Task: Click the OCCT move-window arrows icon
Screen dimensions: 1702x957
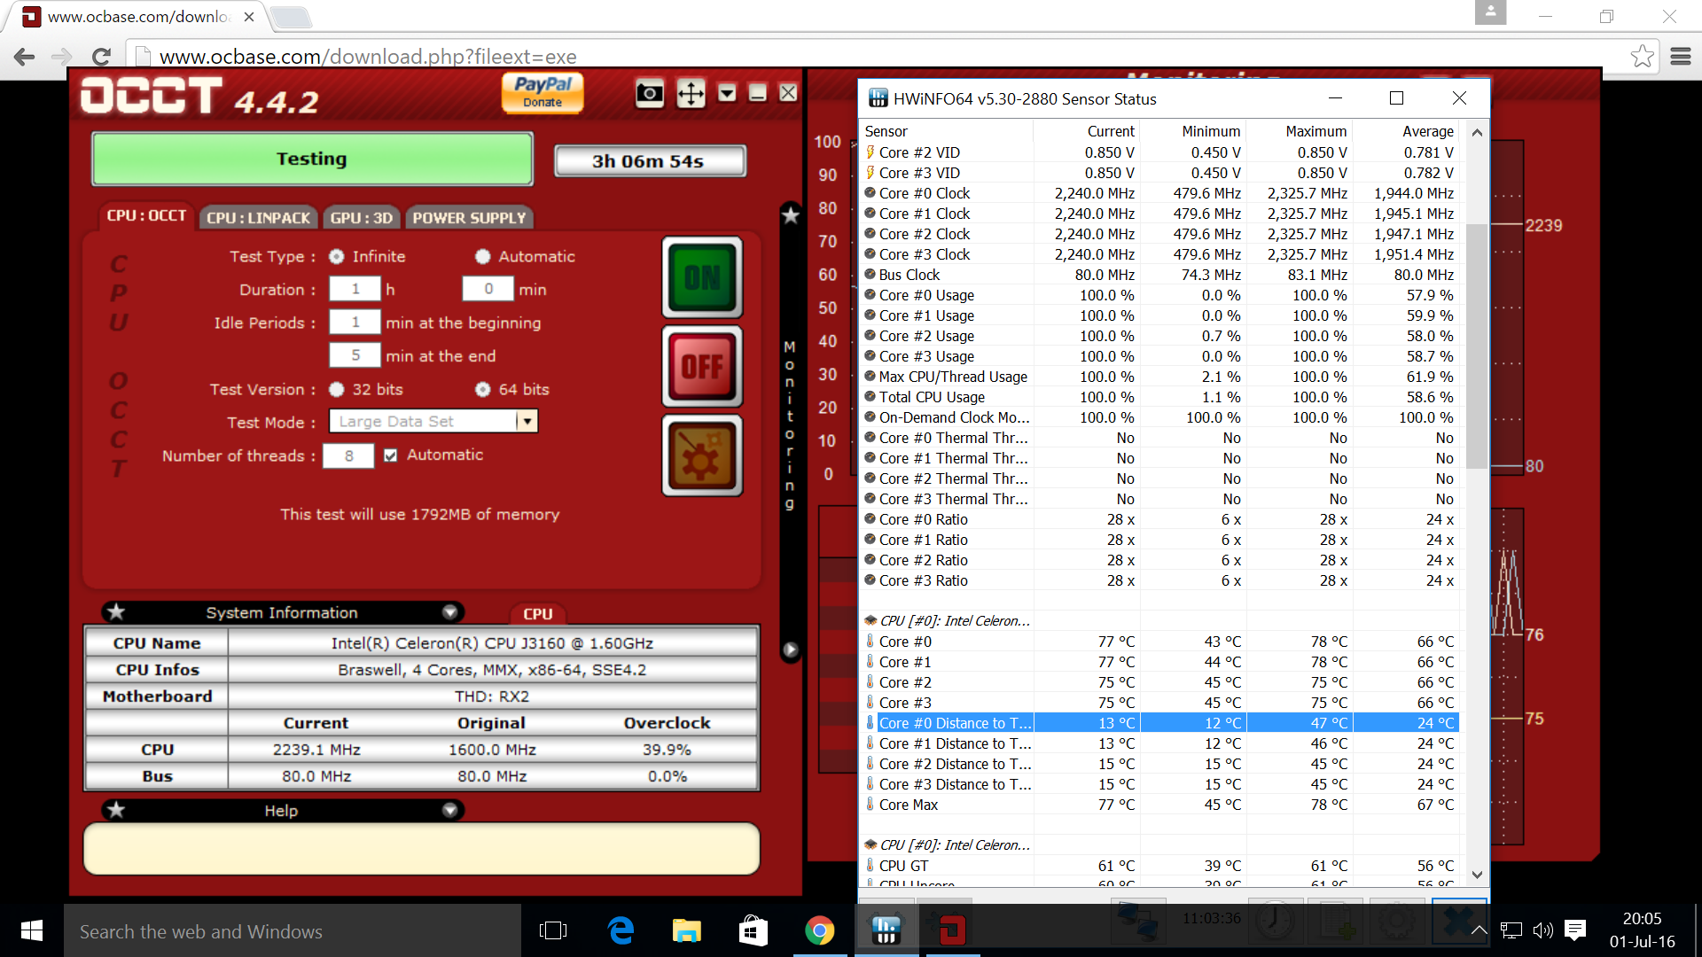Action: 691,93
